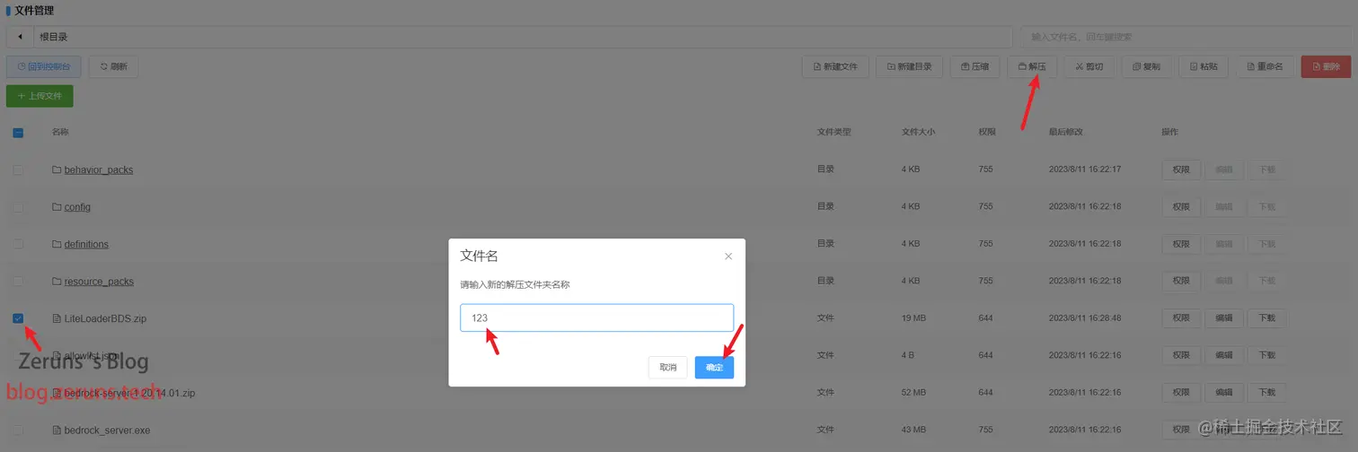Click the red 删除 delete button
Viewport: 1358px width, 452px height.
click(x=1326, y=66)
